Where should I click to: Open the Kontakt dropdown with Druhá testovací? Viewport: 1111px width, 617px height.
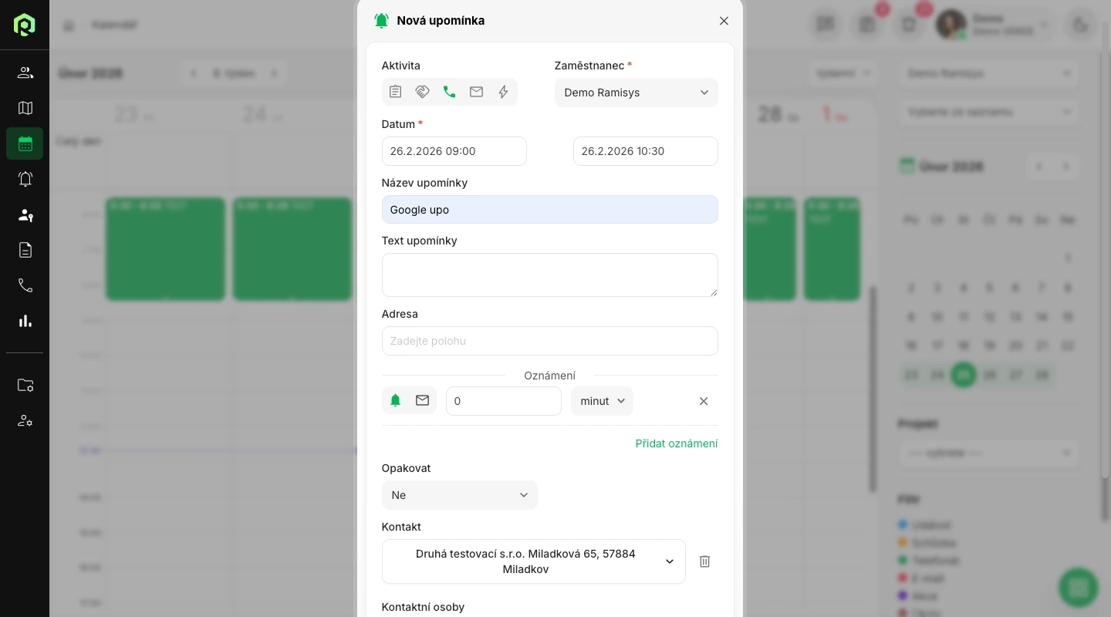tap(533, 561)
